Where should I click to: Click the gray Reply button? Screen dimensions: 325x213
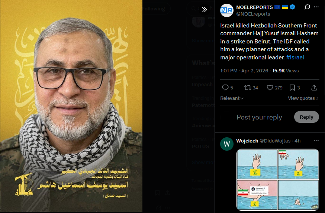point(306,117)
